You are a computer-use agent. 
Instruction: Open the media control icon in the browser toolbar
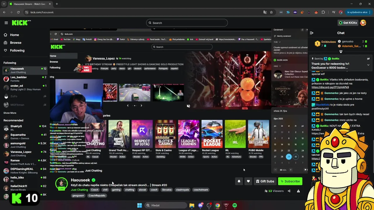coord(334,12)
